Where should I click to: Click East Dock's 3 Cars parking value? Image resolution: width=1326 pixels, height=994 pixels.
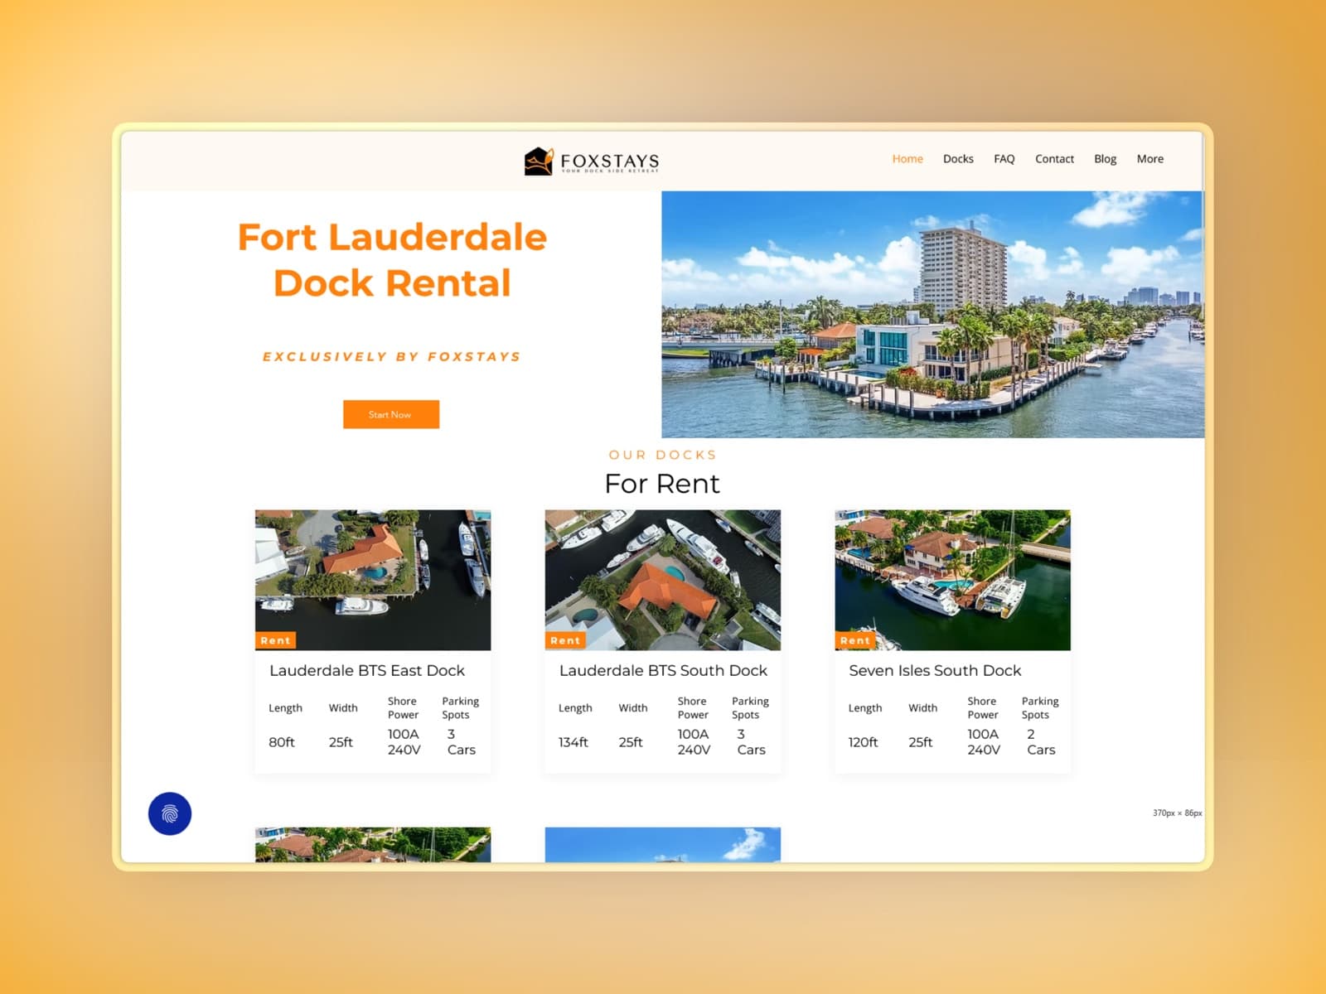(x=462, y=742)
